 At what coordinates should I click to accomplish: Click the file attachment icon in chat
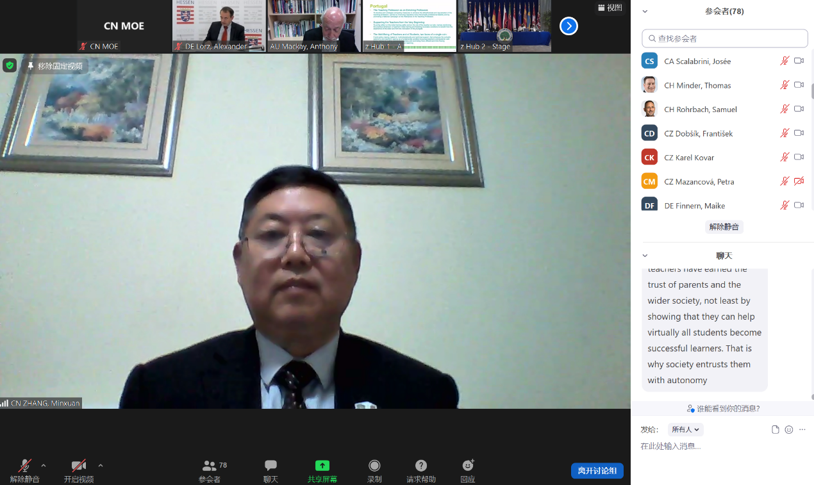775,430
